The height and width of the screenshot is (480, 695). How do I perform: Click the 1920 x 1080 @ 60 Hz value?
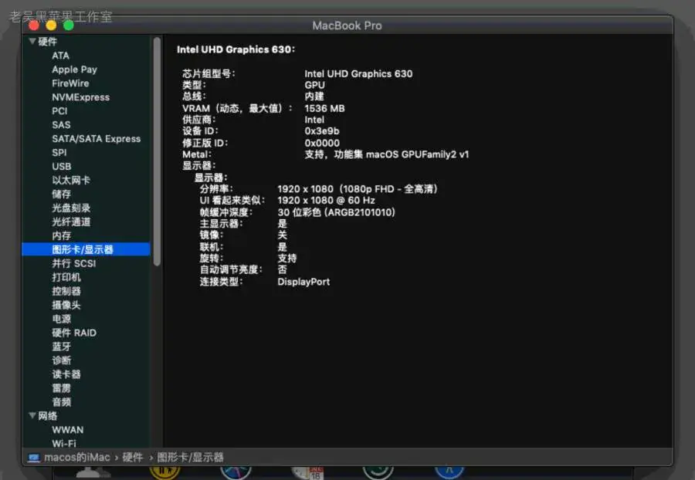click(x=326, y=201)
